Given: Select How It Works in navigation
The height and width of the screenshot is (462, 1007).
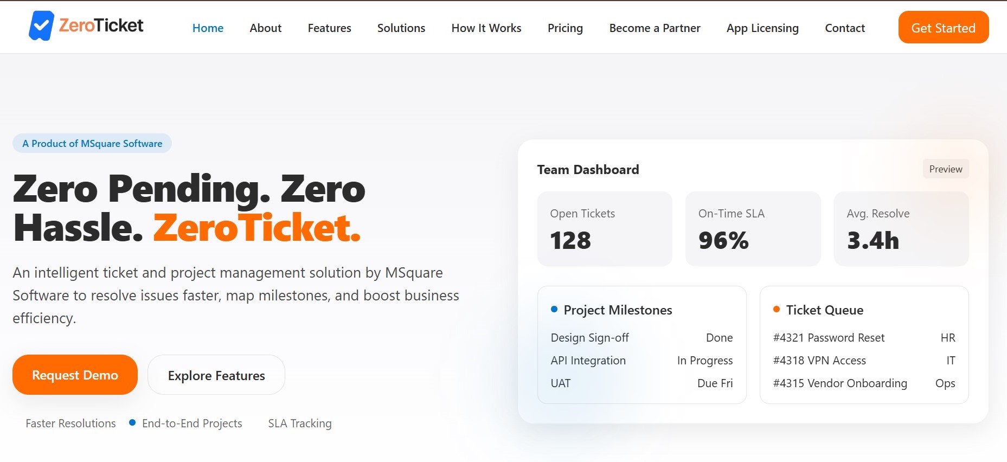Looking at the screenshot, I should (486, 28).
